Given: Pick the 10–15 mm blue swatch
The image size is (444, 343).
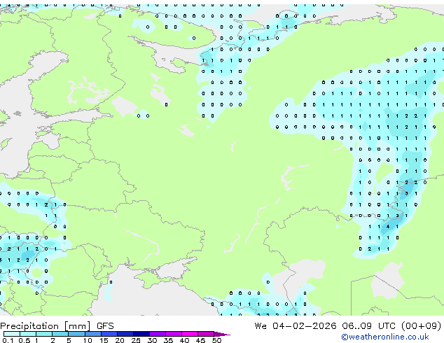Looking at the screenshot, I should point(93,334).
